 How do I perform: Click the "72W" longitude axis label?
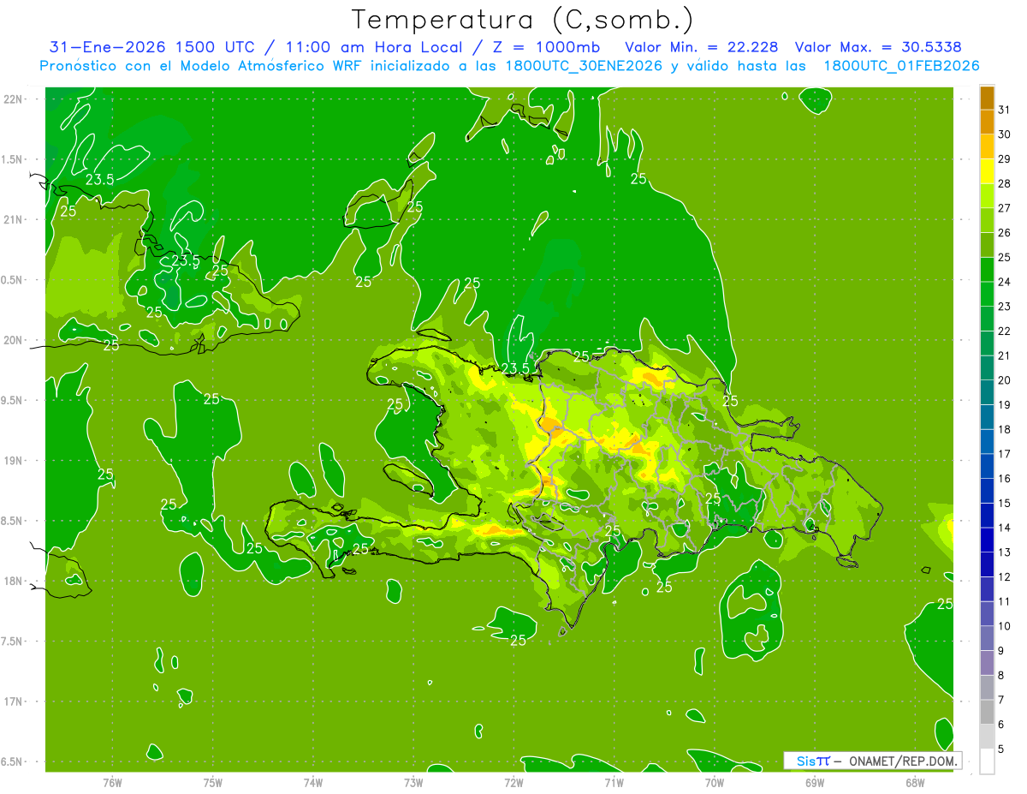(513, 783)
